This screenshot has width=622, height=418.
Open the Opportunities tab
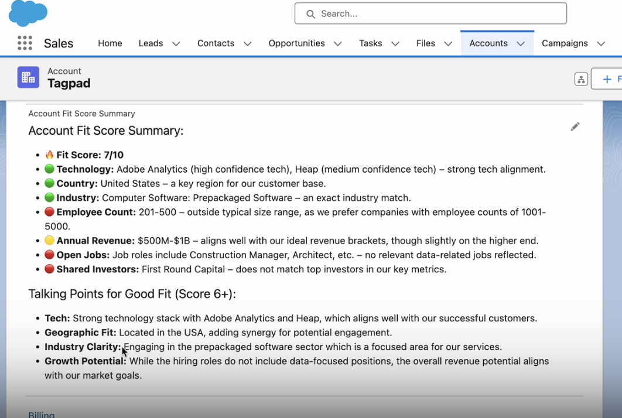(297, 43)
